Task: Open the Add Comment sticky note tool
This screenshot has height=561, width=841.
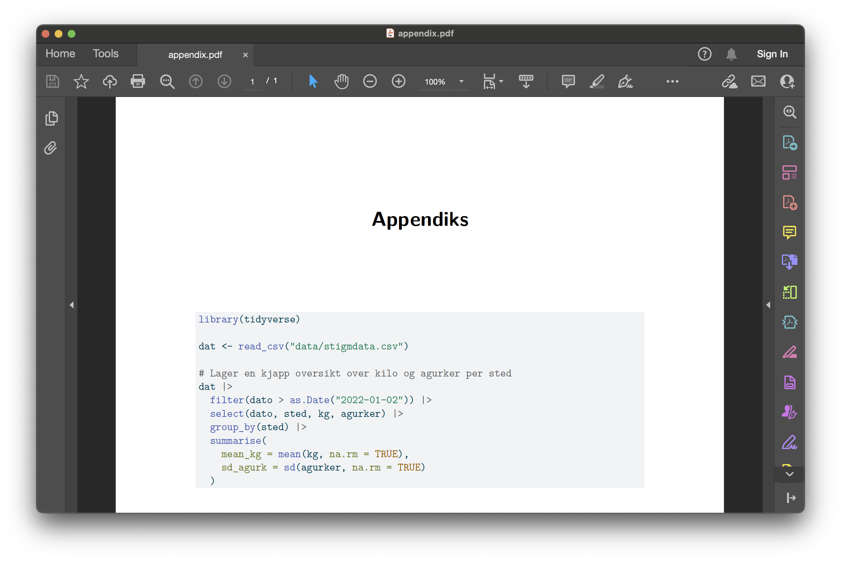Action: tap(568, 82)
